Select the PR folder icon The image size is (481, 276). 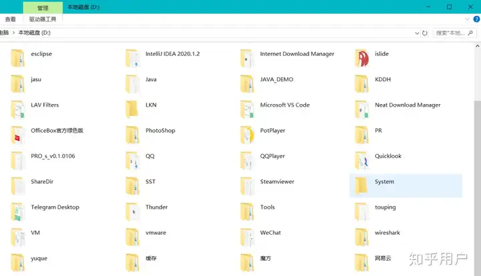pos(362,135)
